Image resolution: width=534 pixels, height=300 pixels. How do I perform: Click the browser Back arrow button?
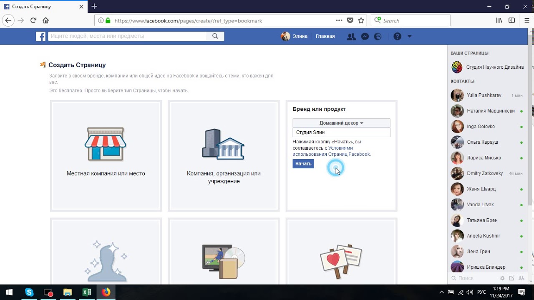[8, 20]
